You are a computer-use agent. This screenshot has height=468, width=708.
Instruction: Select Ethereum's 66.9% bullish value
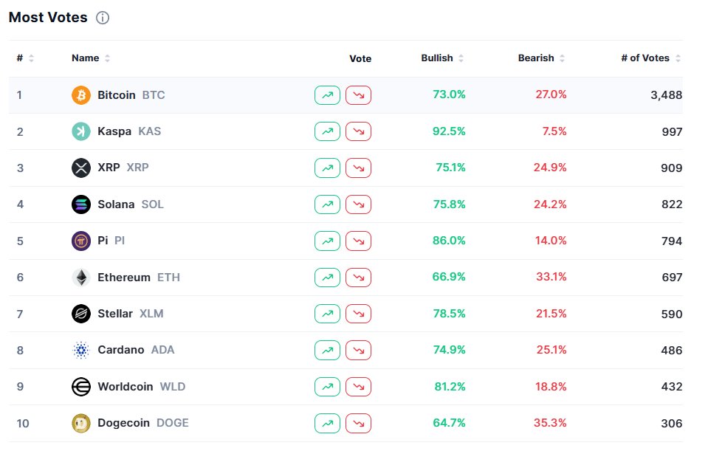point(449,277)
